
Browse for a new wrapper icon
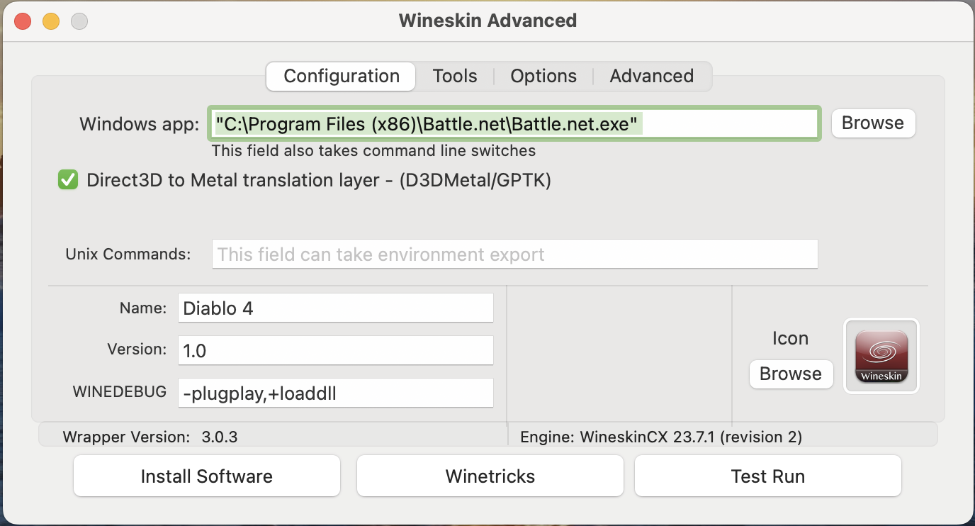[x=791, y=374]
